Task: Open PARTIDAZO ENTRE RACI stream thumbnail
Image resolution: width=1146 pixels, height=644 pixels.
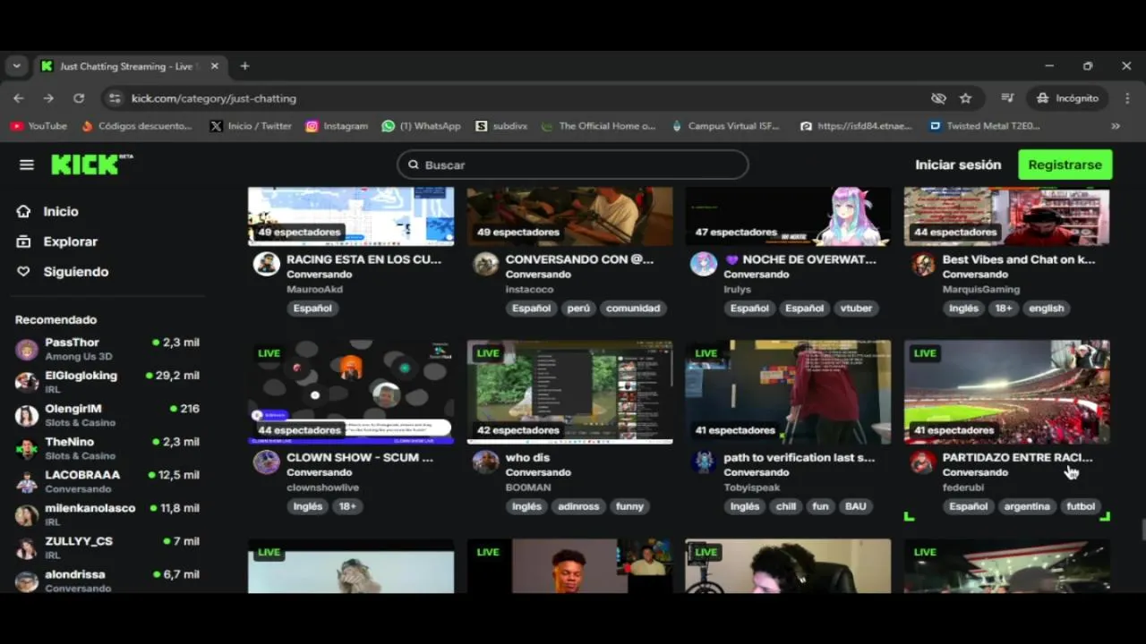Action: pyautogui.click(x=1006, y=392)
